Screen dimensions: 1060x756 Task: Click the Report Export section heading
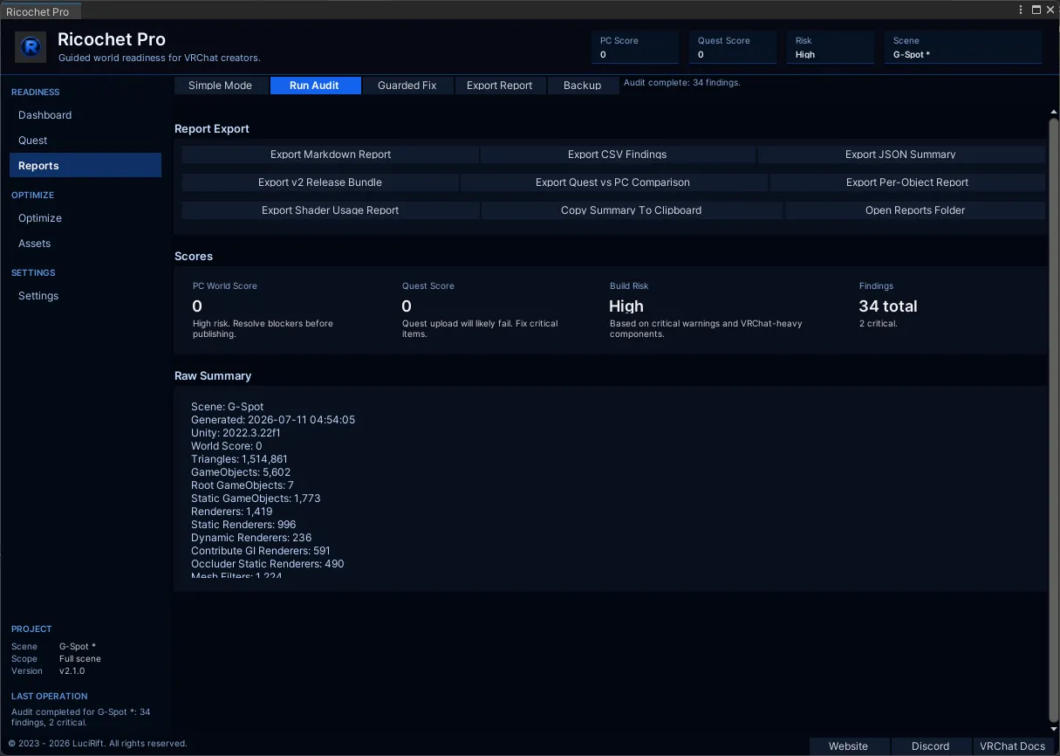tap(212, 129)
